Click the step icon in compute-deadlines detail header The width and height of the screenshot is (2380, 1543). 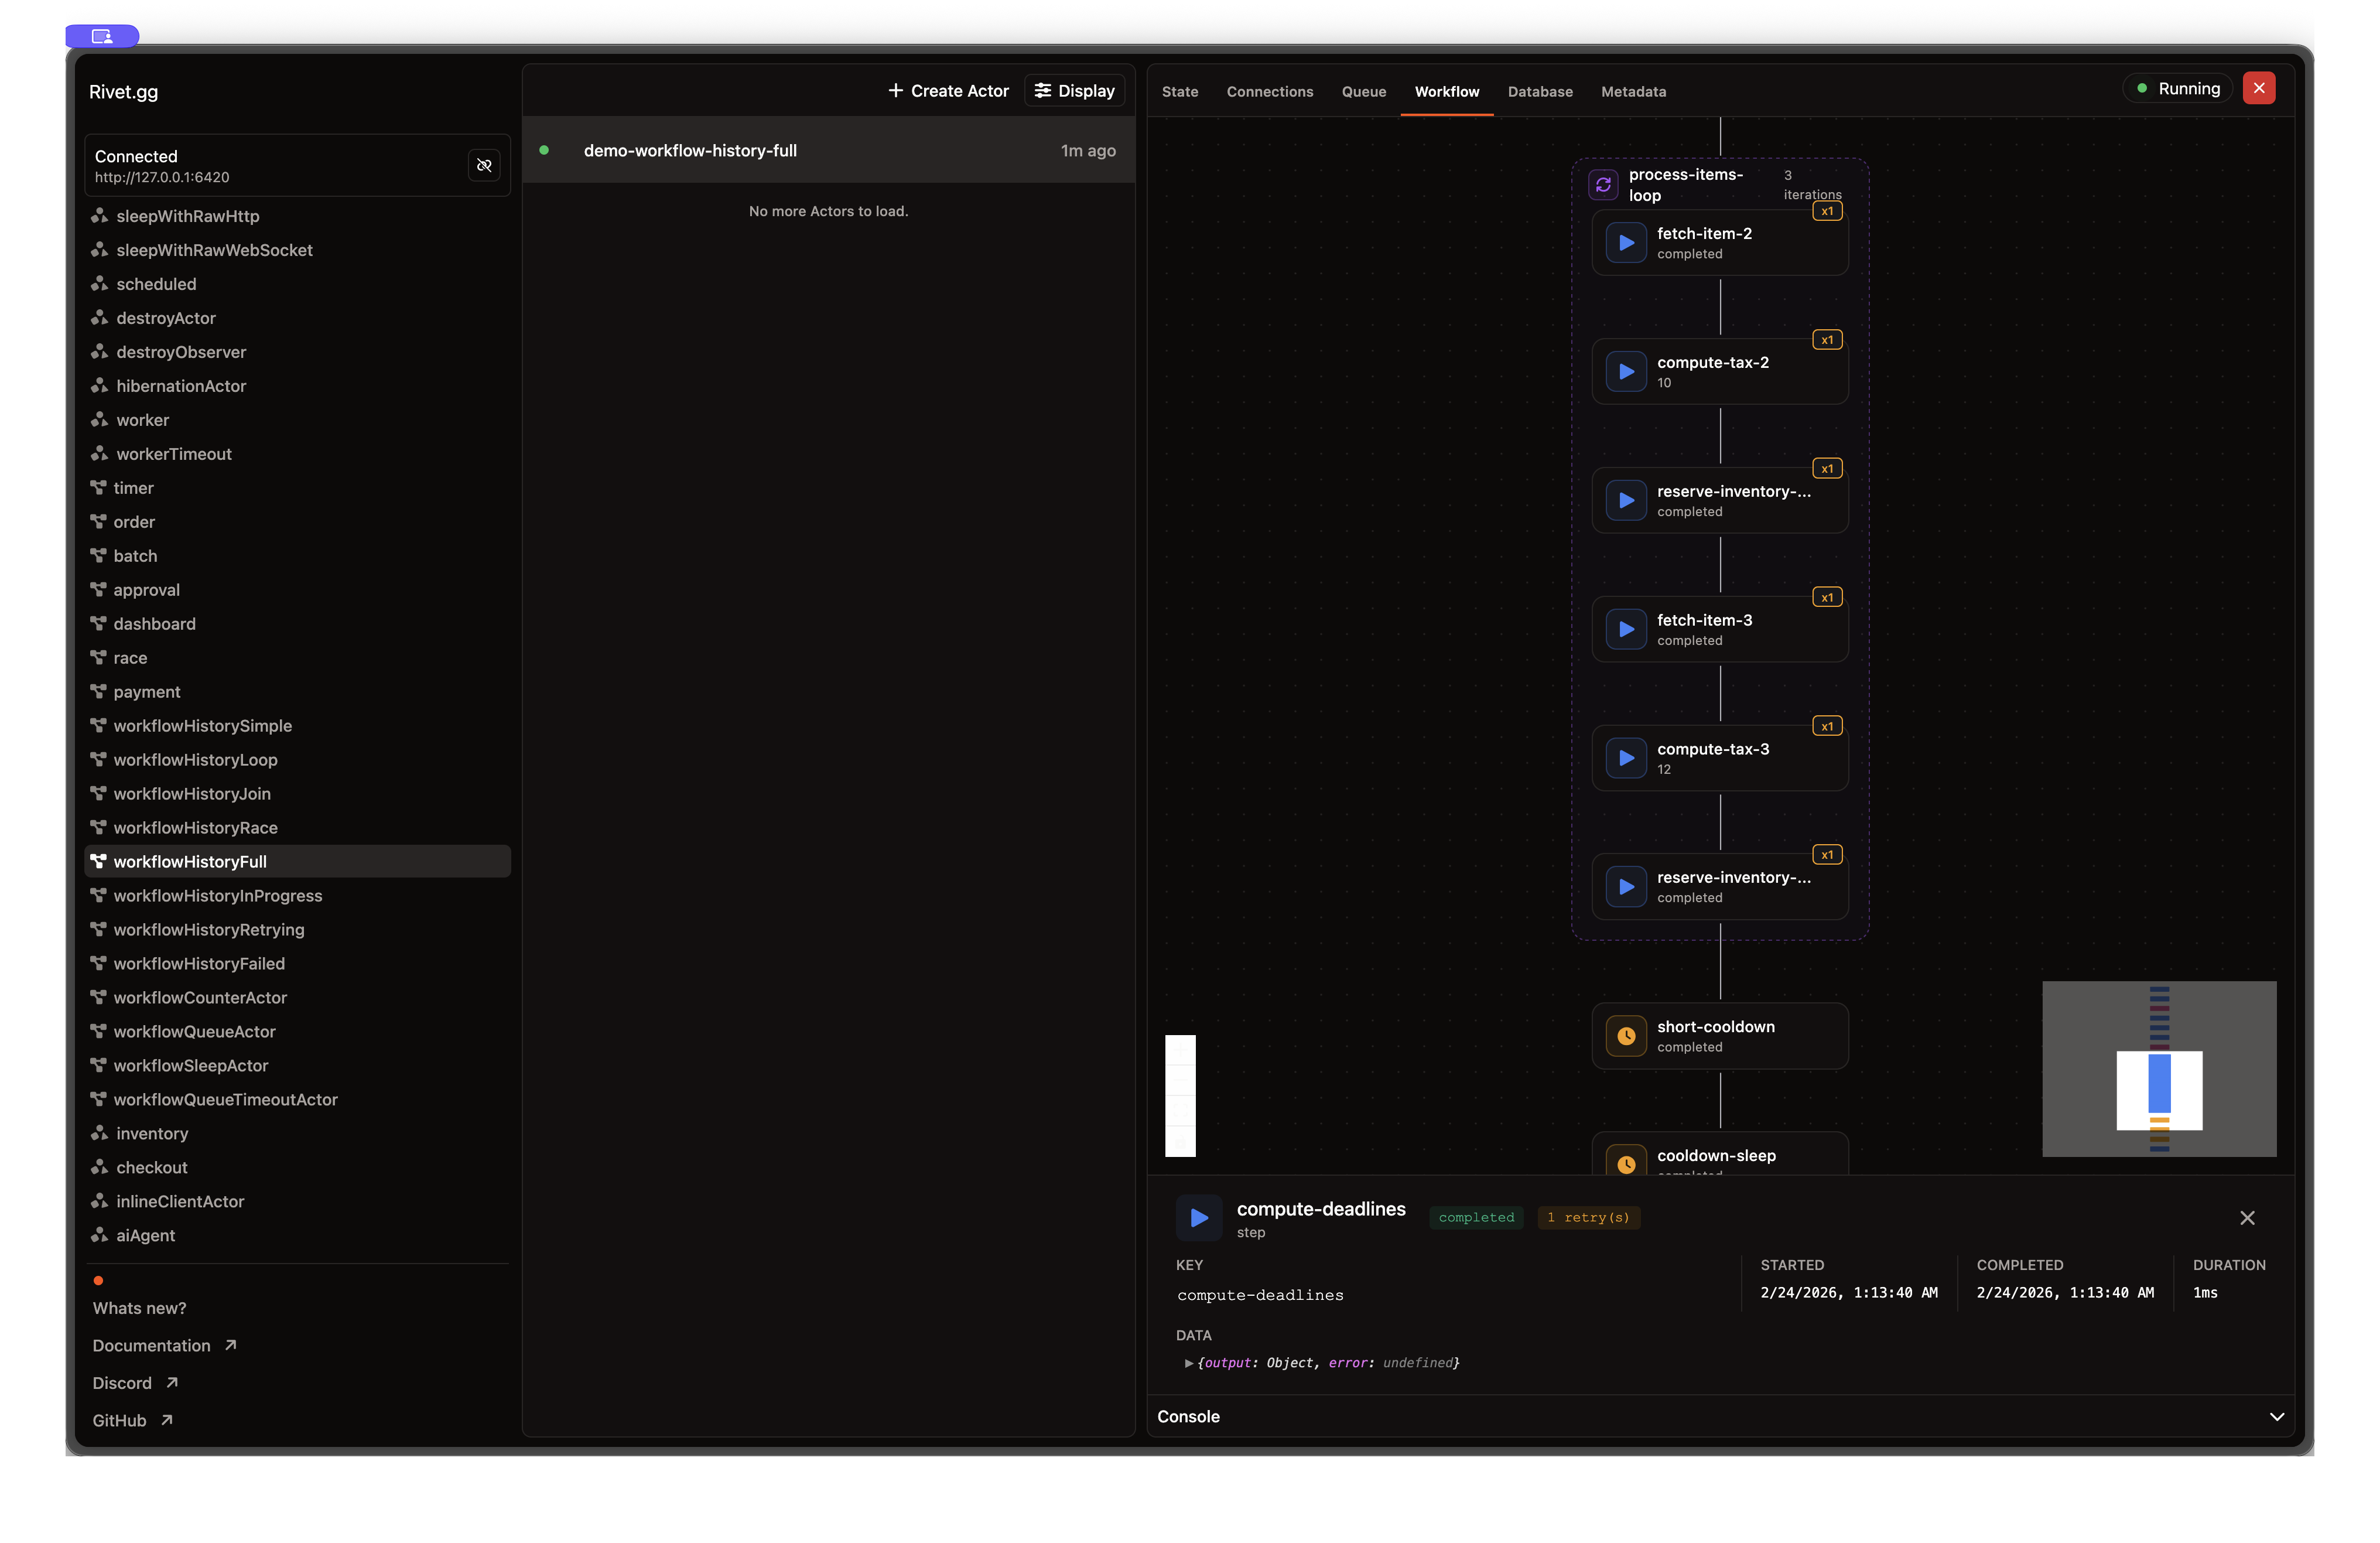[1199, 1218]
